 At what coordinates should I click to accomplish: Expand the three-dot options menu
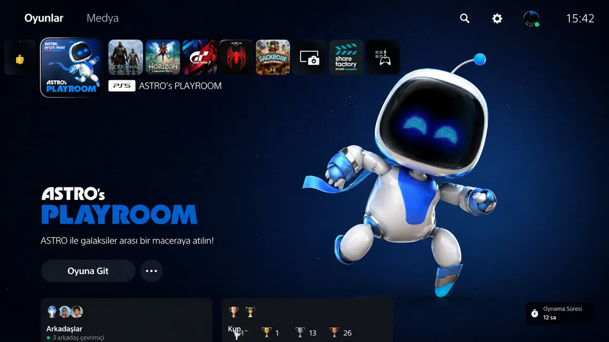click(151, 271)
